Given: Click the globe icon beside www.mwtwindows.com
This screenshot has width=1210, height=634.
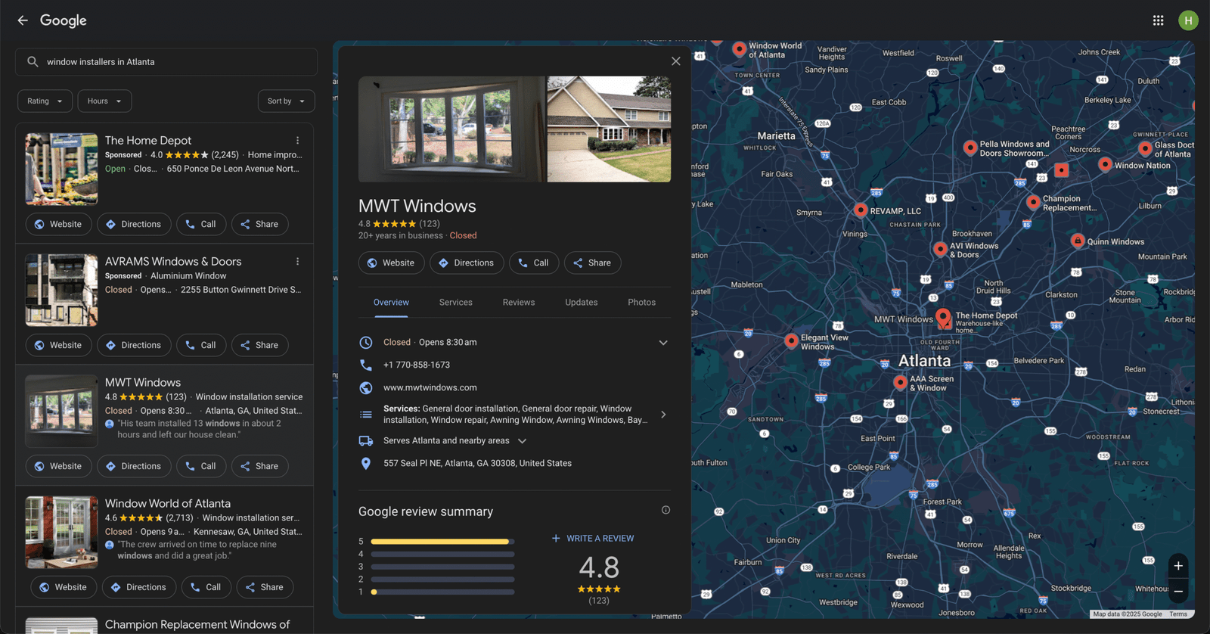Looking at the screenshot, I should (x=366, y=387).
